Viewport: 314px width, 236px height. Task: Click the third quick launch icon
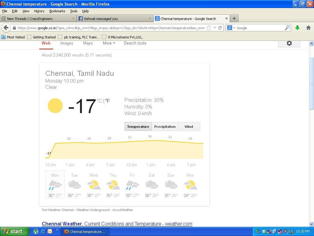click(x=50, y=231)
